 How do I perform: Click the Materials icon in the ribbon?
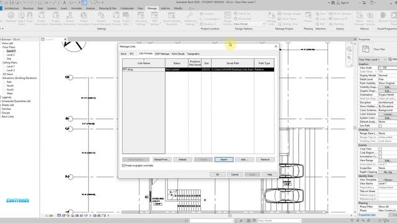(11, 15)
